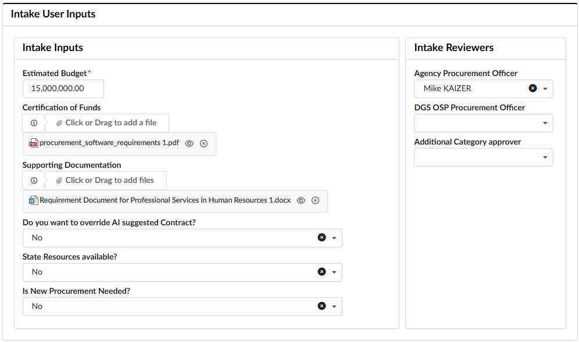
Task: Click the Estimated Budget input field
Action: [63, 89]
